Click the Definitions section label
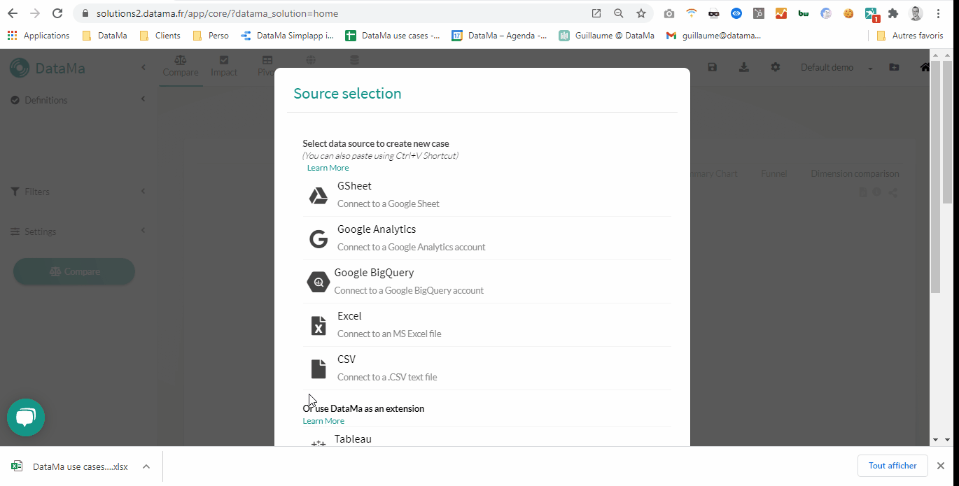Screen dimensions: 959x486 [x=45, y=100]
